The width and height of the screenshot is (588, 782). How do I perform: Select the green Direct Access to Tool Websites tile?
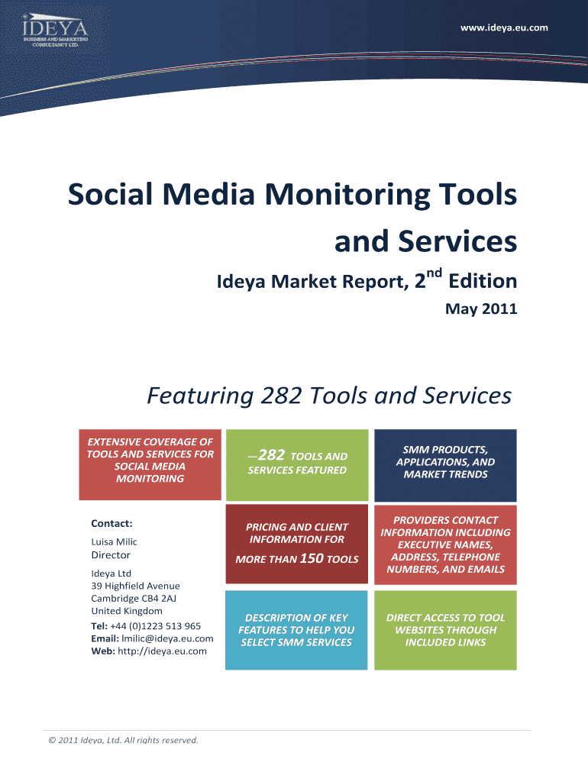coord(444,629)
